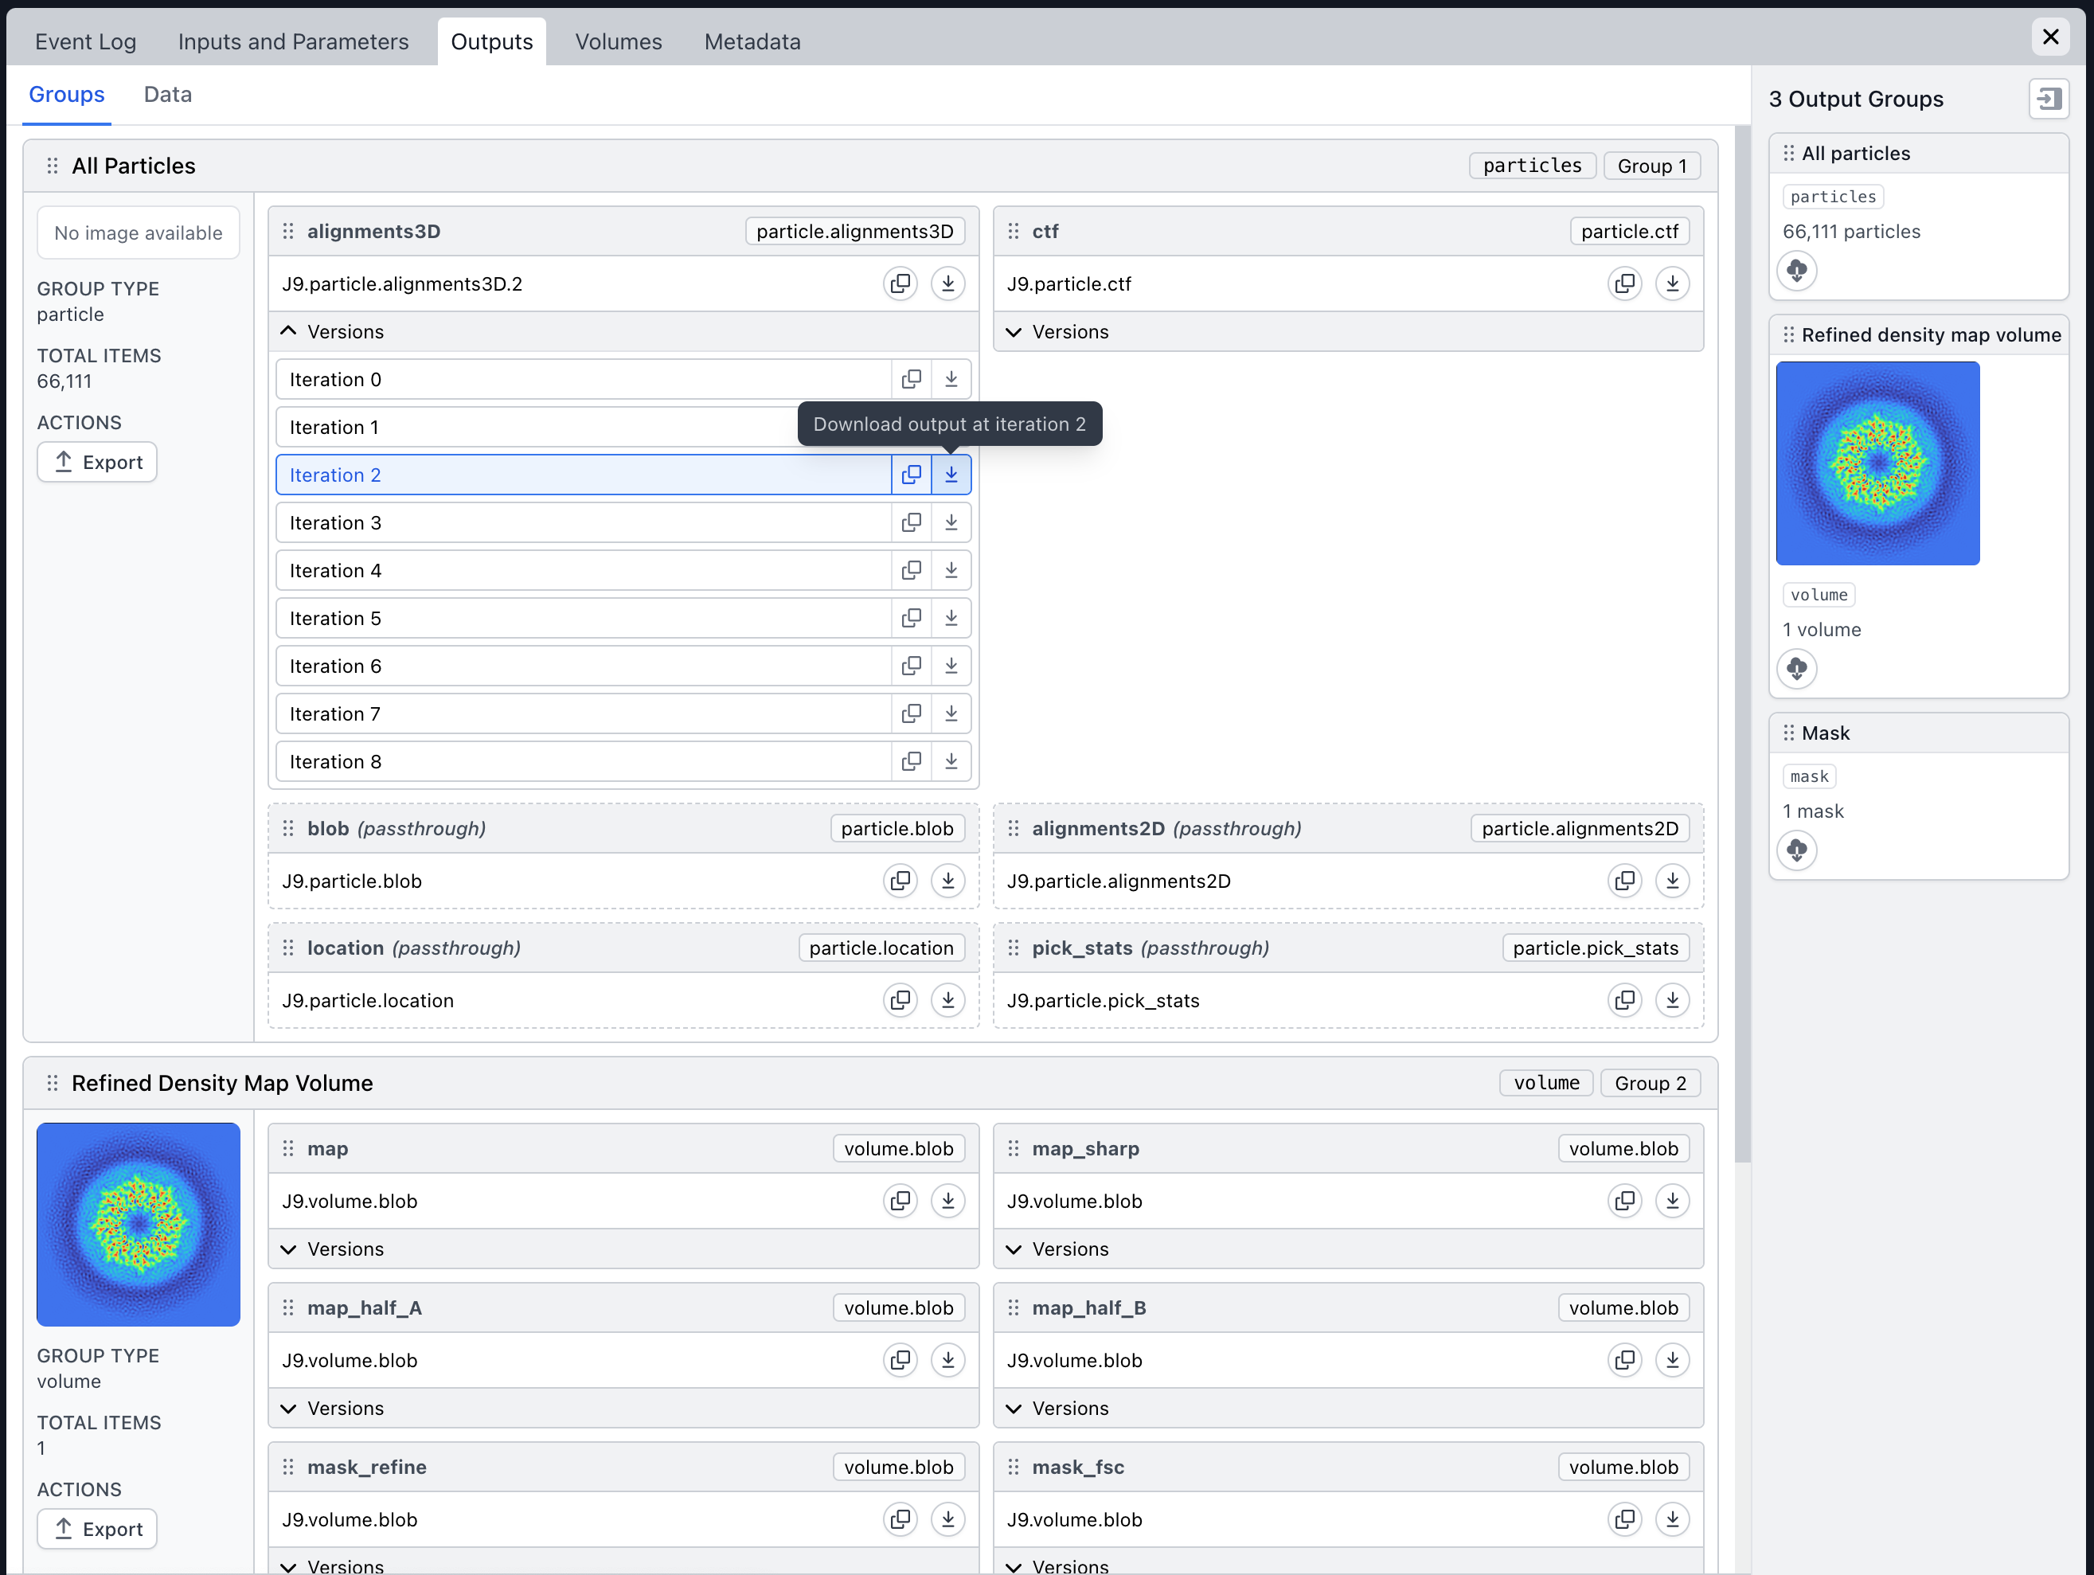Copy J9.particle.pick_stats output path
The height and width of the screenshot is (1575, 2094).
coord(1624,999)
